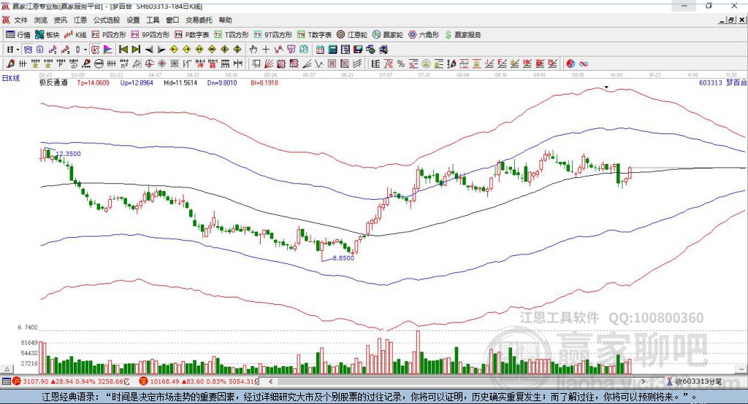This screenshot has width=748, height=404.
Task: Step chart left with black arrow
Action: pos(149,50)
